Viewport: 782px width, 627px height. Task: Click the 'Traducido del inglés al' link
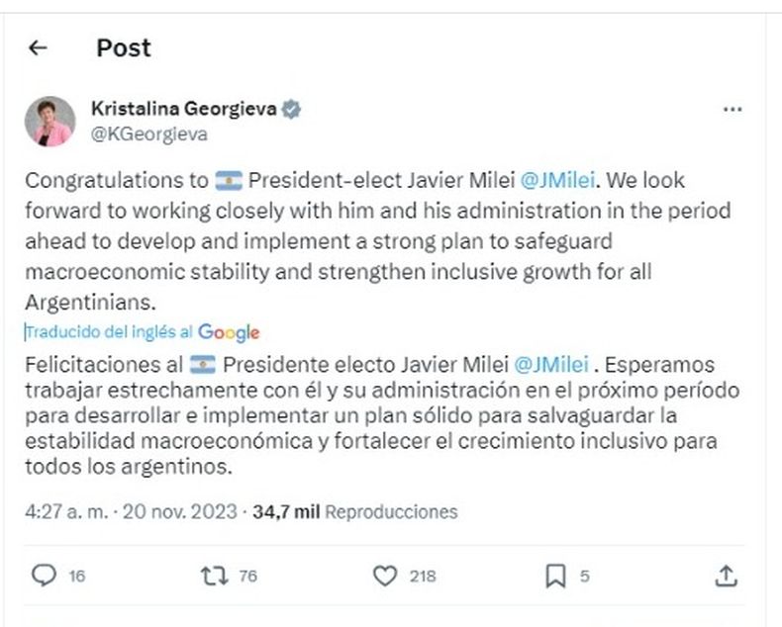click(x=109, y=333)
